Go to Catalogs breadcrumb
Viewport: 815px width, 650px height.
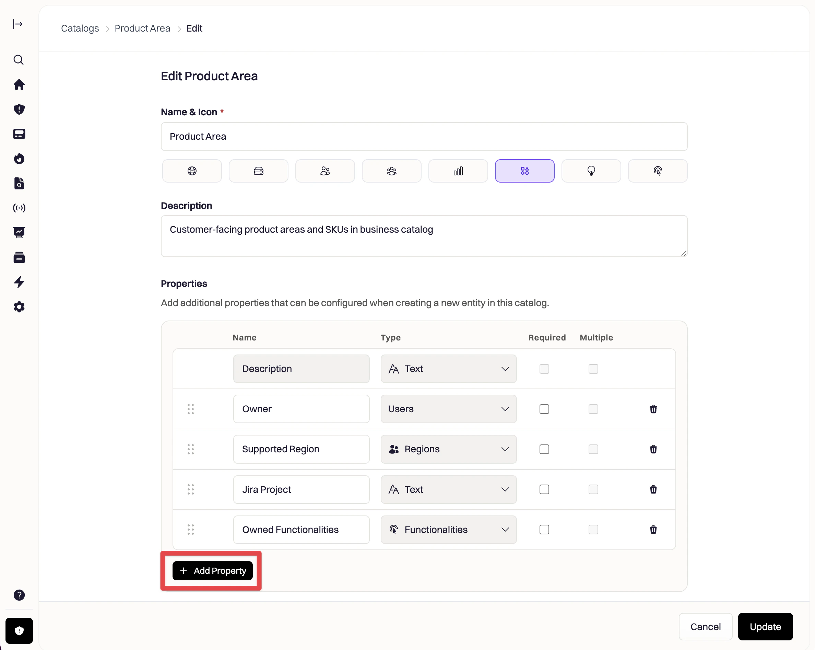(x=80, y=28)
